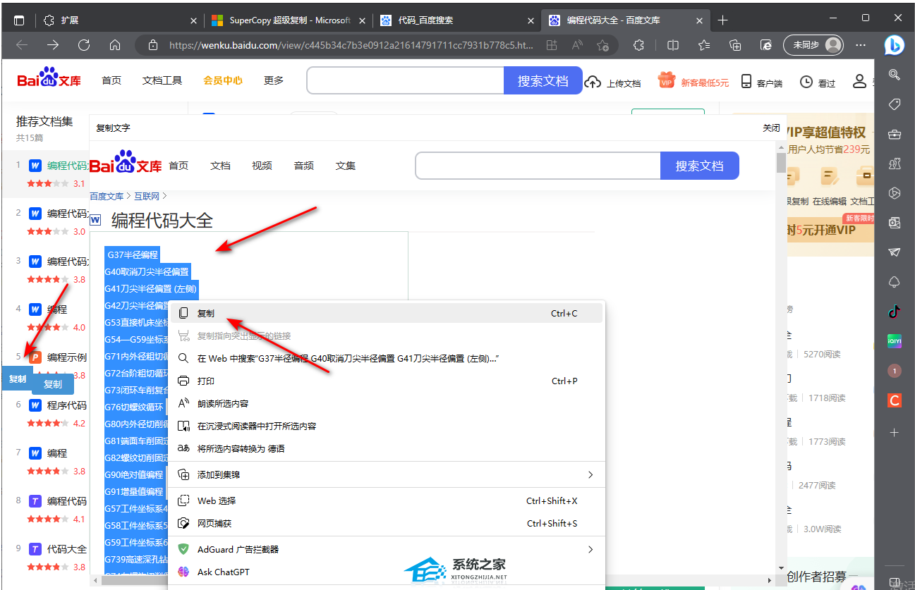The height and width of the screenshot is (590, 915).
Task: Click the browser refresh icon
Action: pos(84,45)
